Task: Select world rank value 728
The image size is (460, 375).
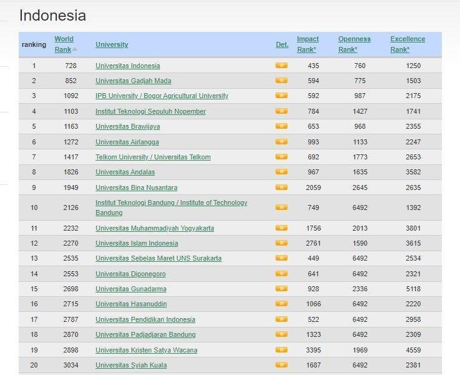Action: (x=71, y=66)
